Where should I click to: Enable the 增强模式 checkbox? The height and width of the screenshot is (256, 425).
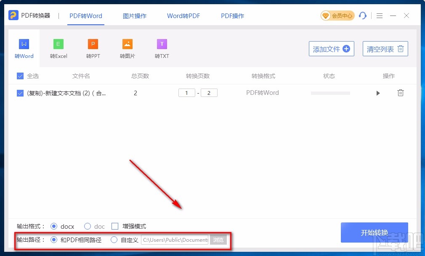115,226
